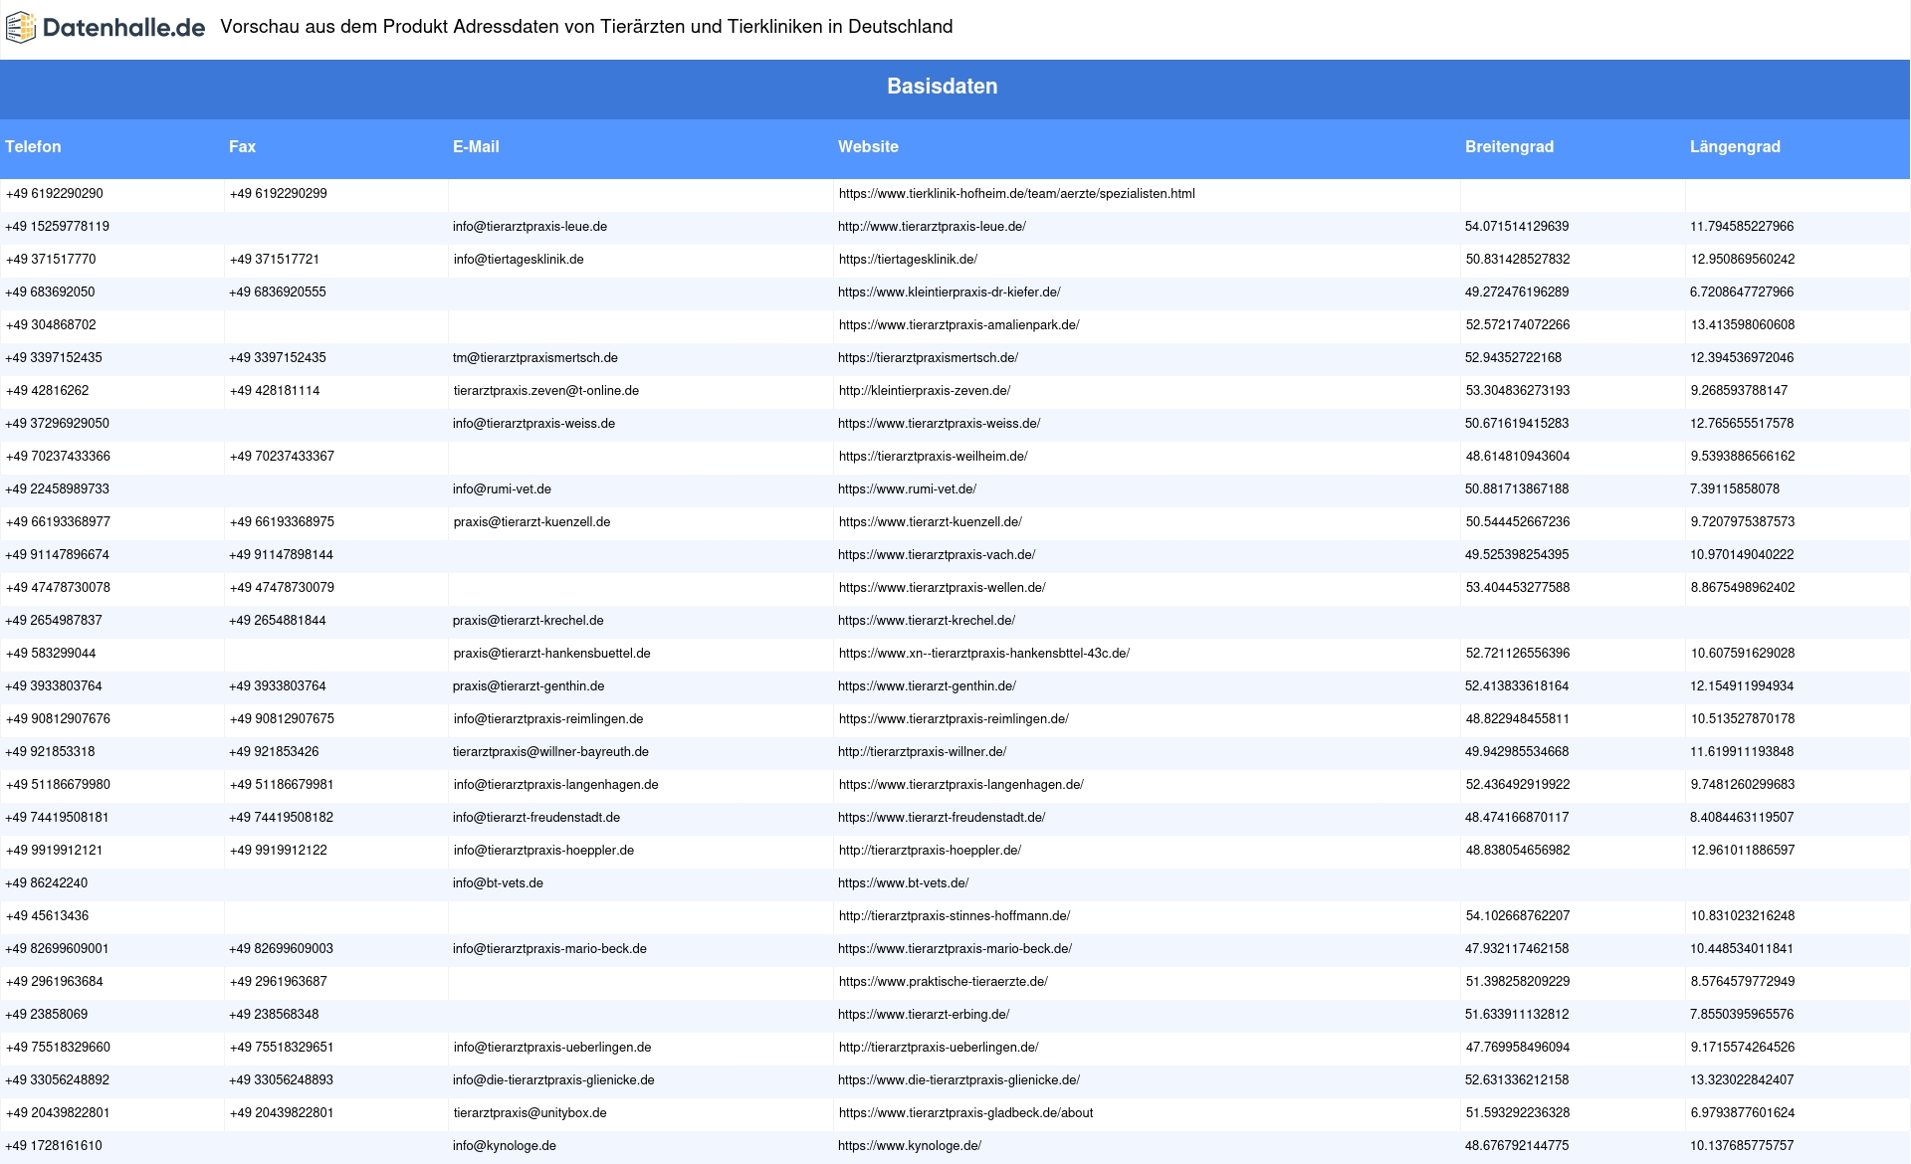
Task: Open the tiertagesklinik.de website link
Action: (908, 260)
